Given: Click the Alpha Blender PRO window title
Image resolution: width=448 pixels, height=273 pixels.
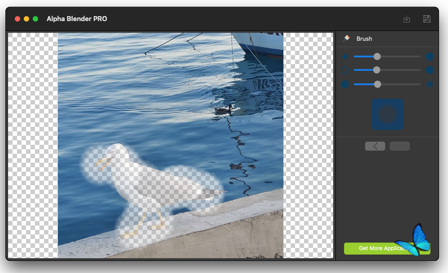Looking at the screenshot, I should pyautogui.click(x=77, y=19).
